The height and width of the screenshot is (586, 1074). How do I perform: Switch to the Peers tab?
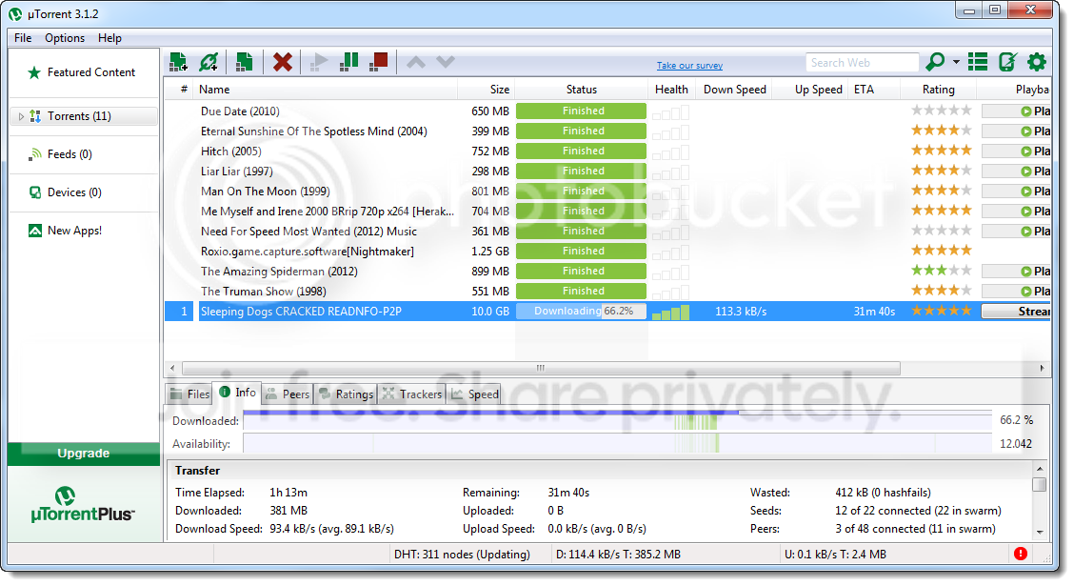(288, 394)
